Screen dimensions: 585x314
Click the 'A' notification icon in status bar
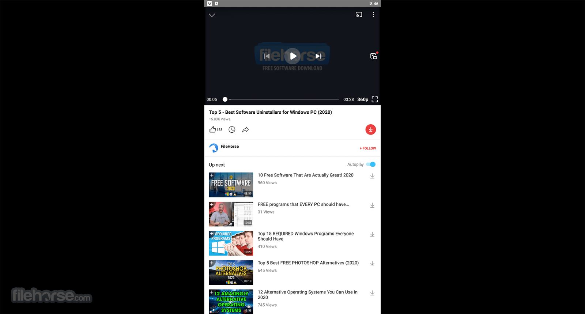pos(216,4)
